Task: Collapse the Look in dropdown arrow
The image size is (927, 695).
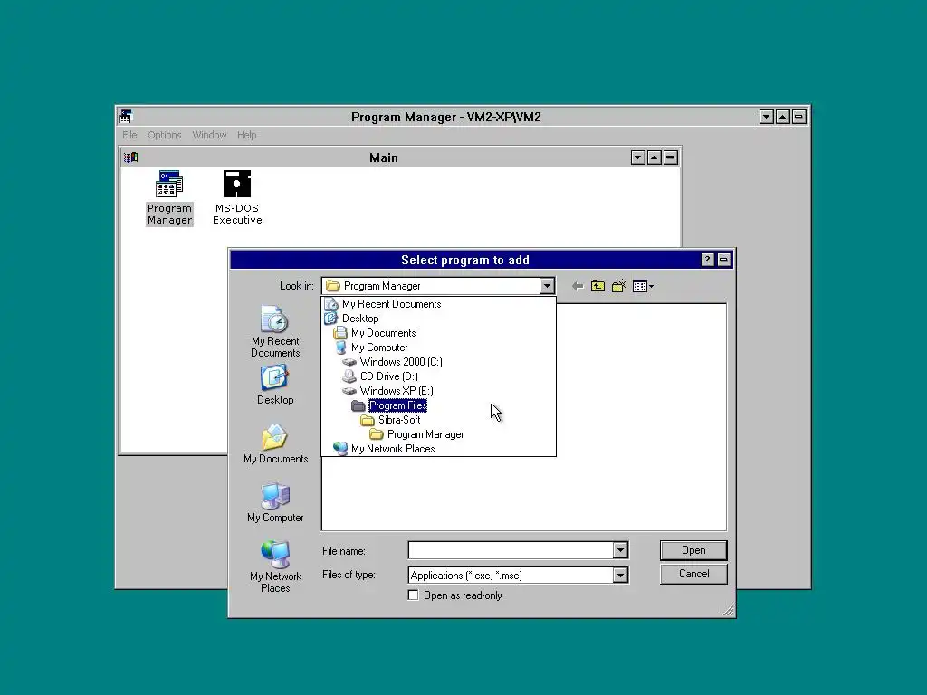Action: (547, 286)
